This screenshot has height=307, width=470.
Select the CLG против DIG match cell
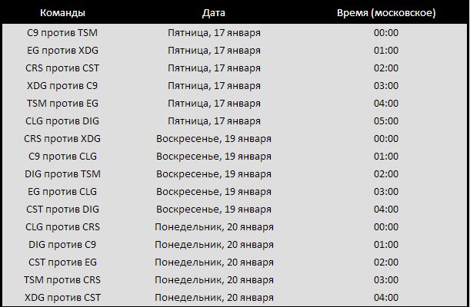(x=62, y=121)
